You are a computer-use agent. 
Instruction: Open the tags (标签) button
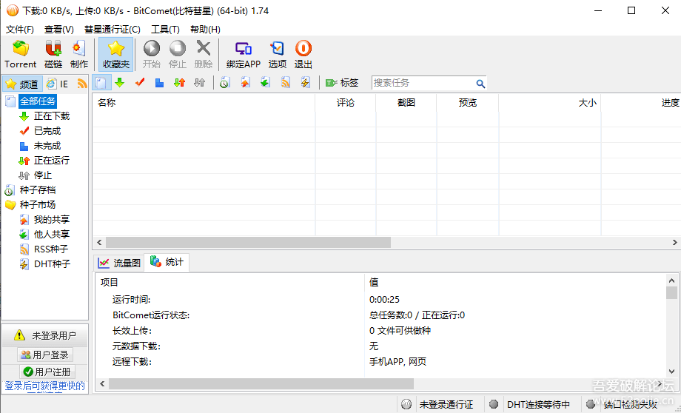pos(342,82)
